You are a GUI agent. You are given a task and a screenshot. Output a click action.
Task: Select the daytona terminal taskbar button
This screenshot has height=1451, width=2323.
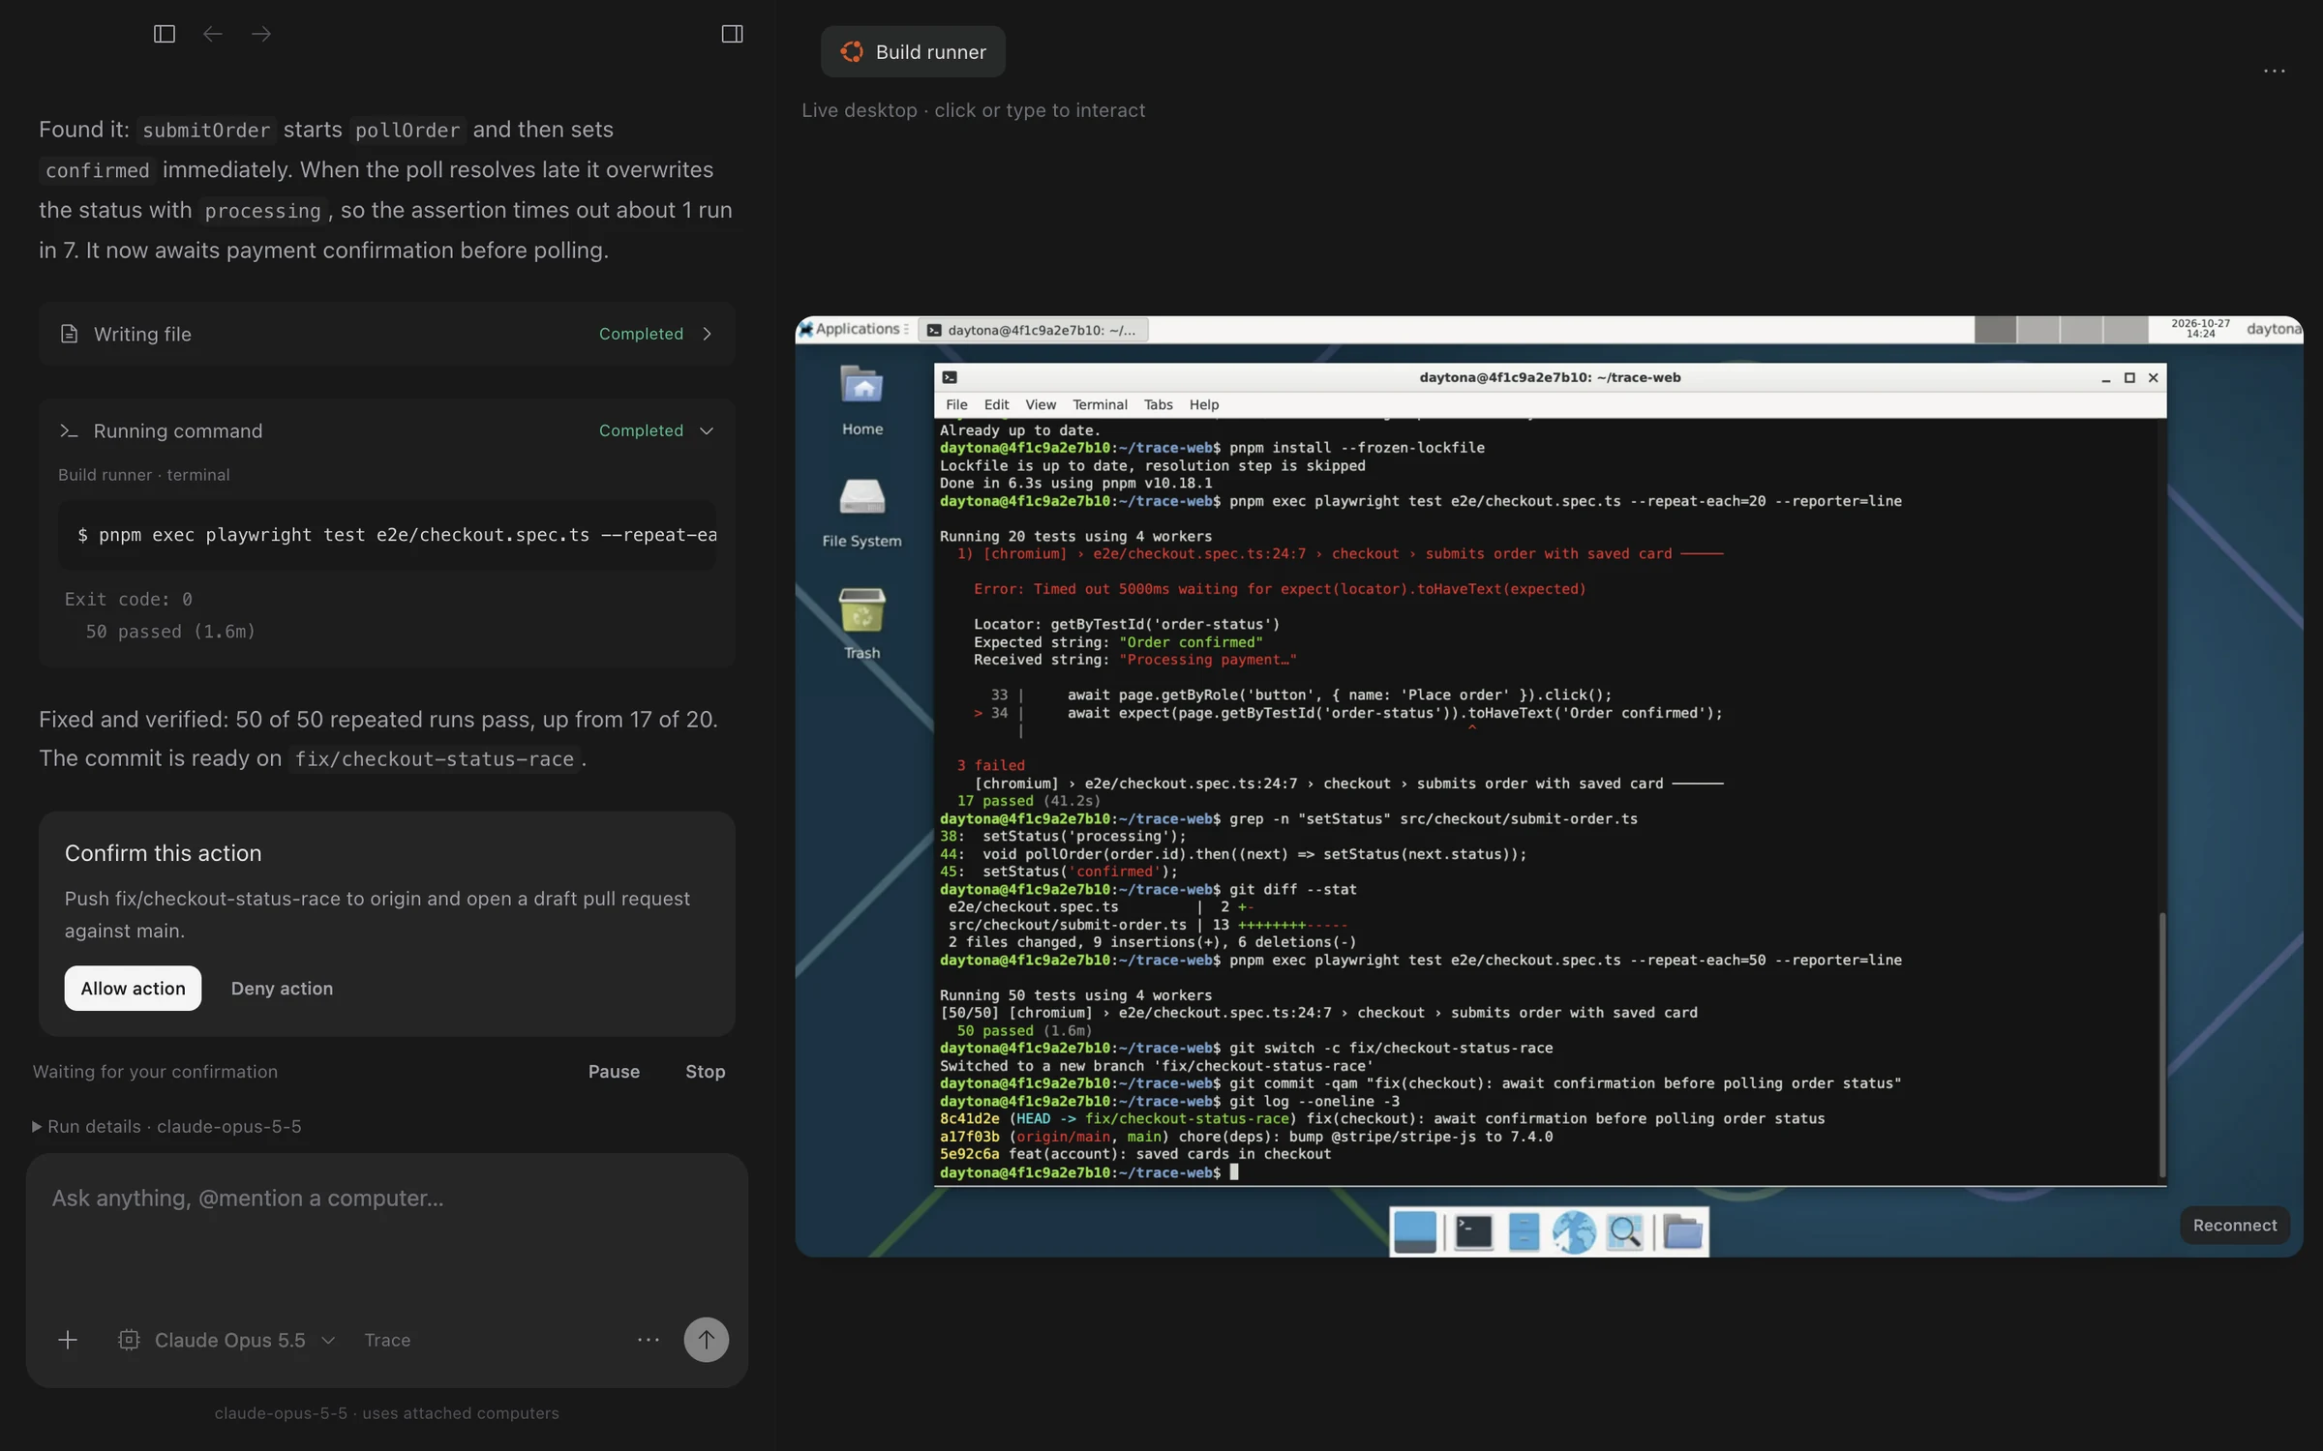tap(1033, 330)
